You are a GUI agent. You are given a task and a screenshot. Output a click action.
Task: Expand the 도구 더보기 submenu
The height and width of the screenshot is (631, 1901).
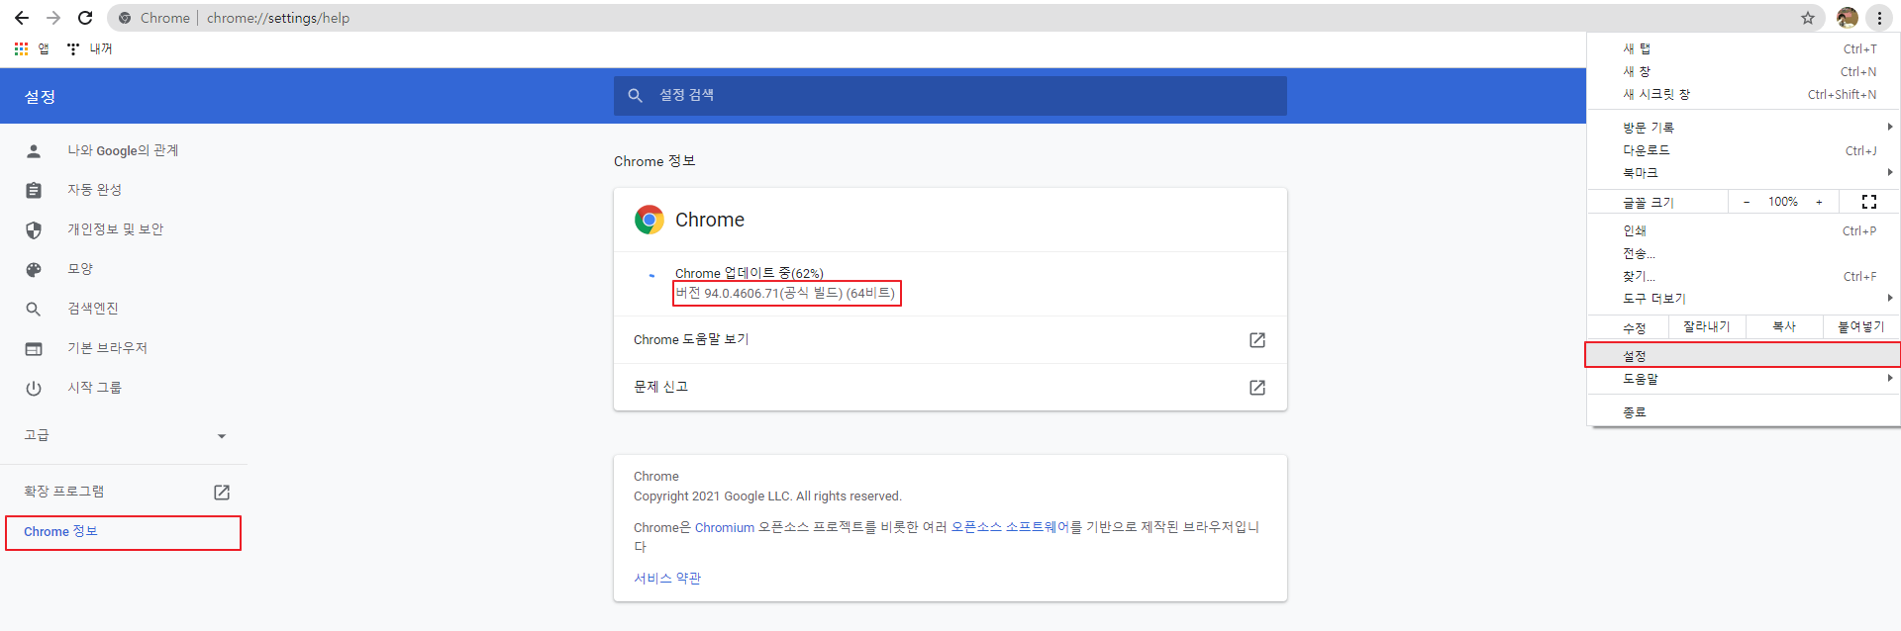click(1744, 299)
